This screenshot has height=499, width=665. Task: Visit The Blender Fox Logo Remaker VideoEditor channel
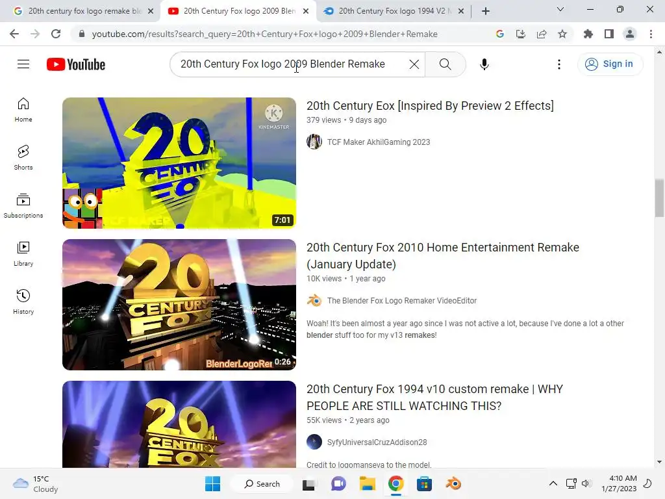pyautogui.click(x=401, y=301)
